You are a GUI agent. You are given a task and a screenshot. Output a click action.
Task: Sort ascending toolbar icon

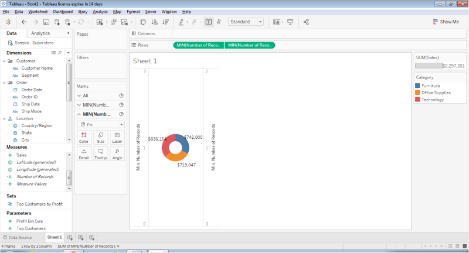154,22
